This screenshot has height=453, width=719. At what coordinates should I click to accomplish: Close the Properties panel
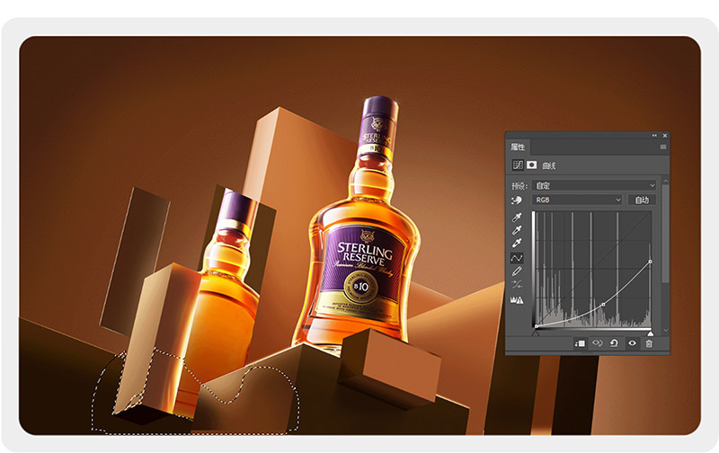pyautogui.click(x=665, y=135)
